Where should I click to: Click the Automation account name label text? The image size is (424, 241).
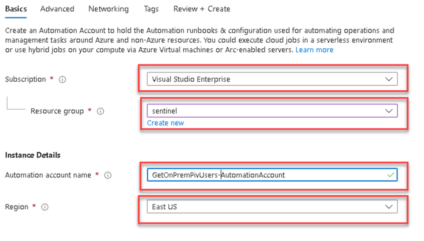(48, 175)
